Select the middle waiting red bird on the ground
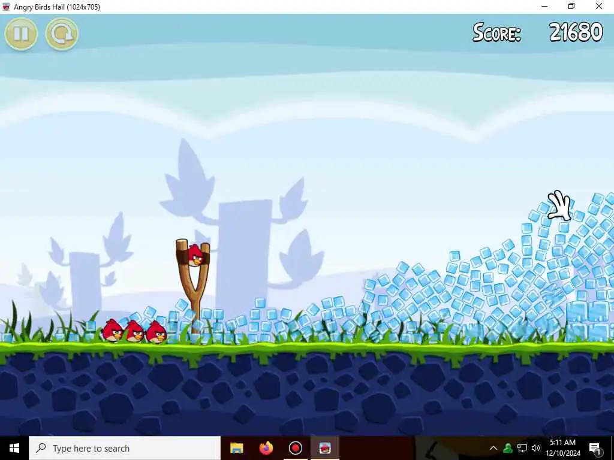 (134, 331)
